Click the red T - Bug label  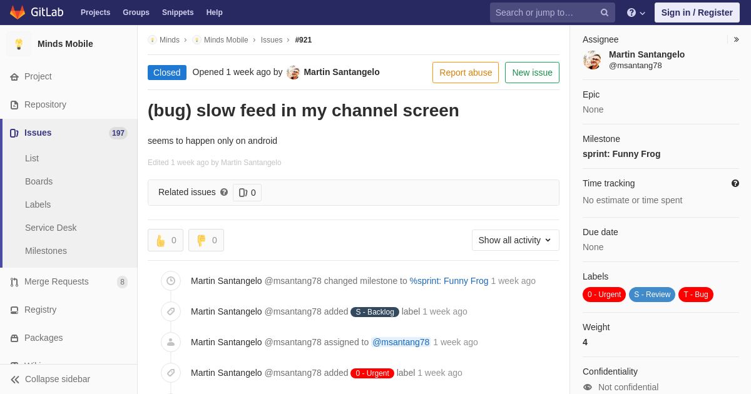pos(696,295)
